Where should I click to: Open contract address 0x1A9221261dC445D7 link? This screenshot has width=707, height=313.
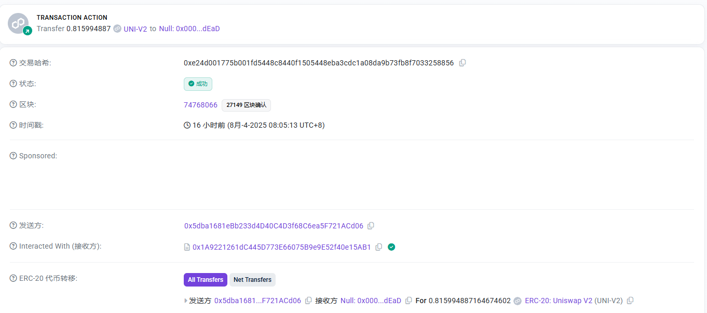pyautogui.click(x=281, y=247)
